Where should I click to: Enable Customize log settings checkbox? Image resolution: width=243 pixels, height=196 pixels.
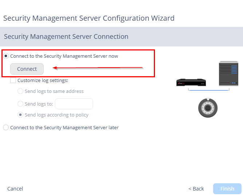coord(13,80)
